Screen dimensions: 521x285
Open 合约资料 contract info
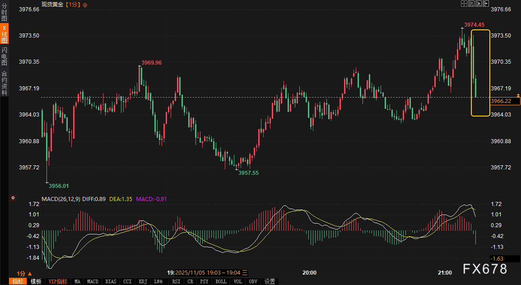coord(4,83)
